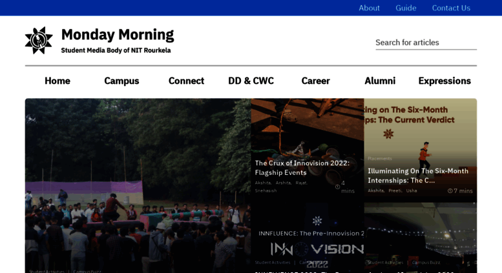502x273 pixels.
Task: Open the Connect menu
Action: (186, 81)
